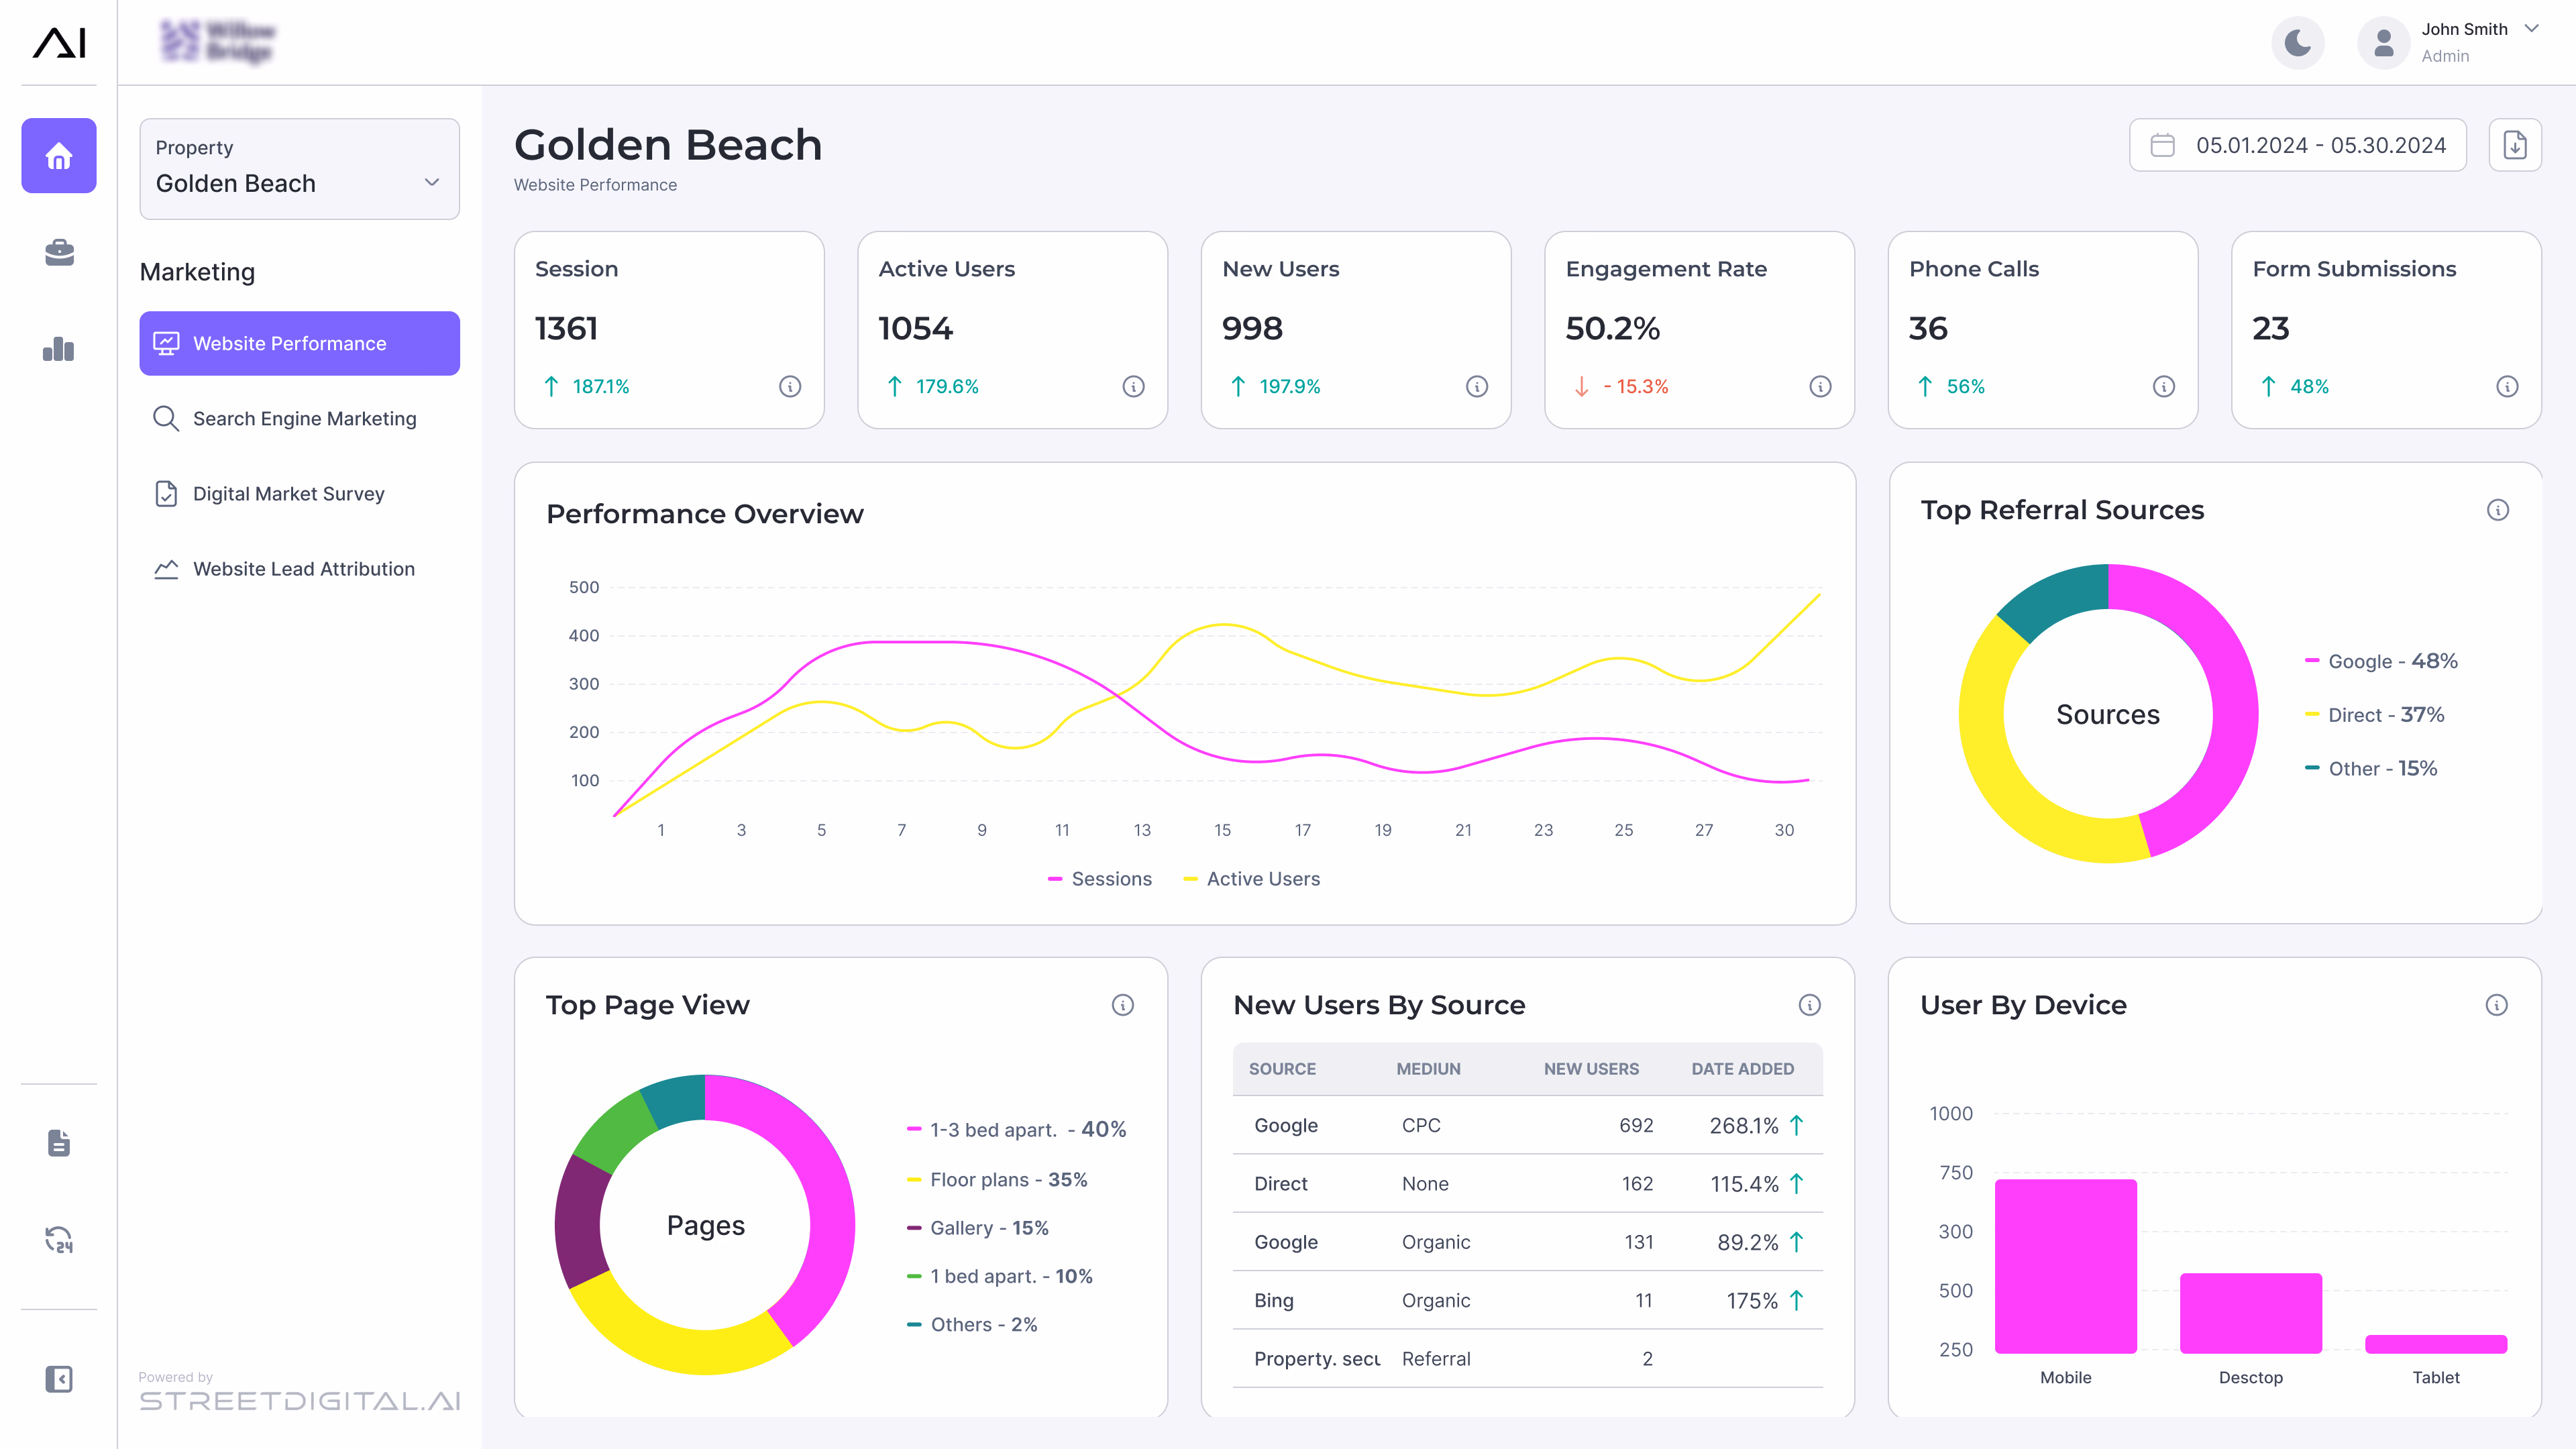This screenshot has height=1449, width=2576.
Task: Expand the Property Golden Beach dropdown
Action: (300, 169)
